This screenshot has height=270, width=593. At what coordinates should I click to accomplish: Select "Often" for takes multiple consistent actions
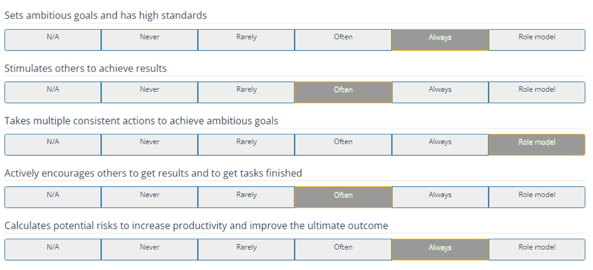343,144
